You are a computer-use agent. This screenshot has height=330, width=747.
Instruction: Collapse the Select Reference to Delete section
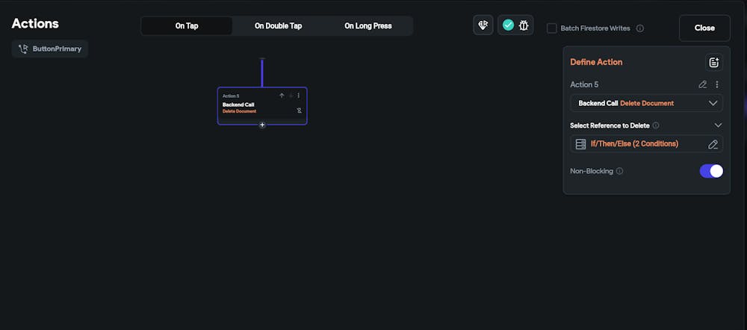pos(718,125)
